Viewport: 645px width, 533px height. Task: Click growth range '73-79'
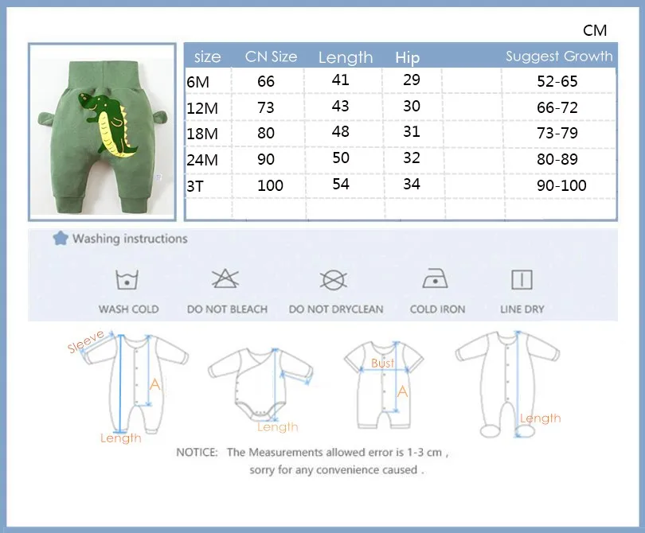557,133
